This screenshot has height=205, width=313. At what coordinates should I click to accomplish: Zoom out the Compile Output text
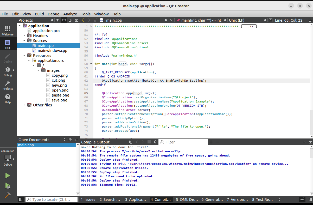[x=217, y=142]
